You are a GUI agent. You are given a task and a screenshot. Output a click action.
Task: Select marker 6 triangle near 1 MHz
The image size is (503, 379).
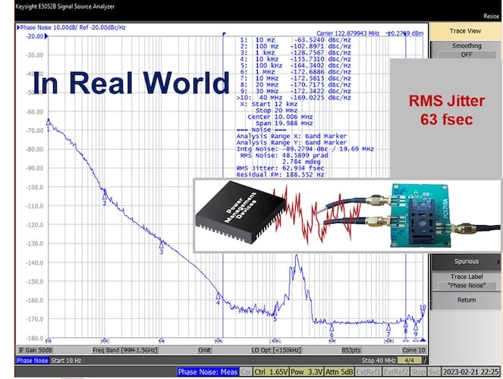point(332,328)
